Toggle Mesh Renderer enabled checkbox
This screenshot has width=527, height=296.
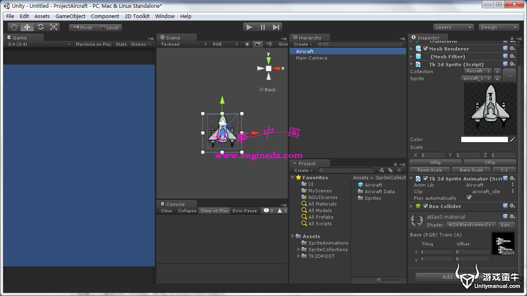tap(426, 49)
